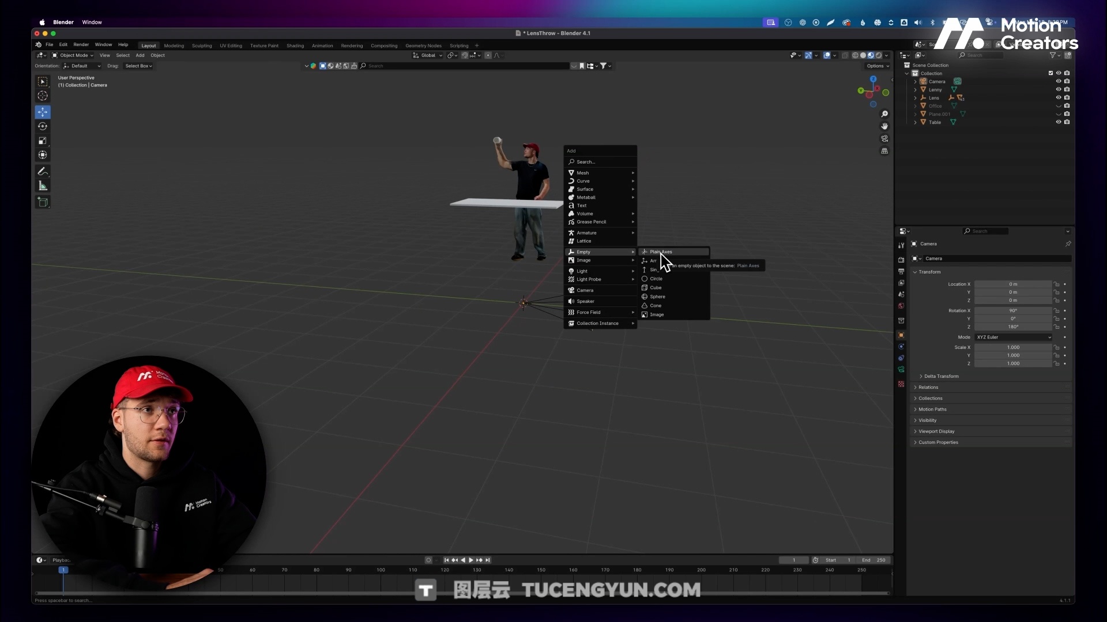Choose Camera in Add menu
1107x622 pixels.
tap(600, 290)
